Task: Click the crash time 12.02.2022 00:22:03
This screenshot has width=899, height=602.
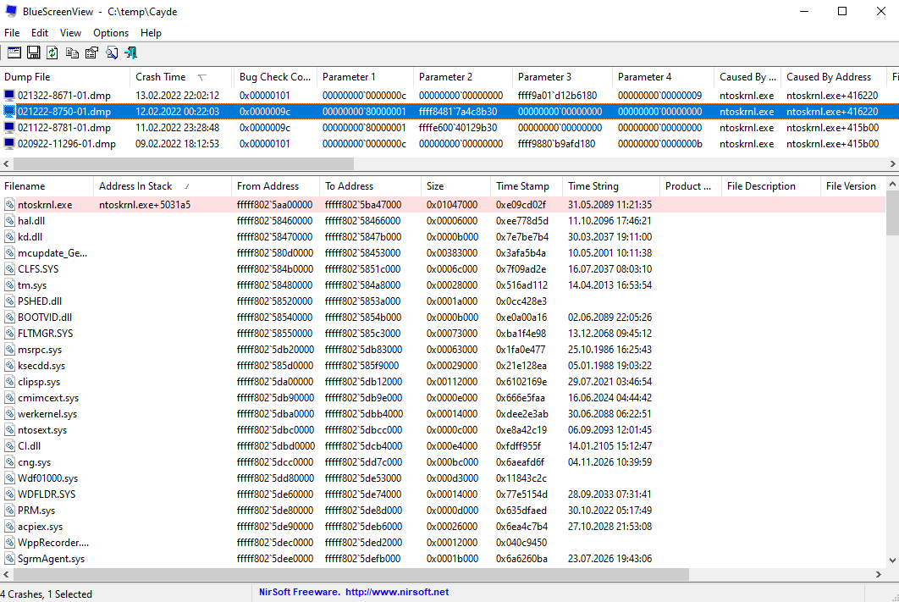Action: point(177,111)
